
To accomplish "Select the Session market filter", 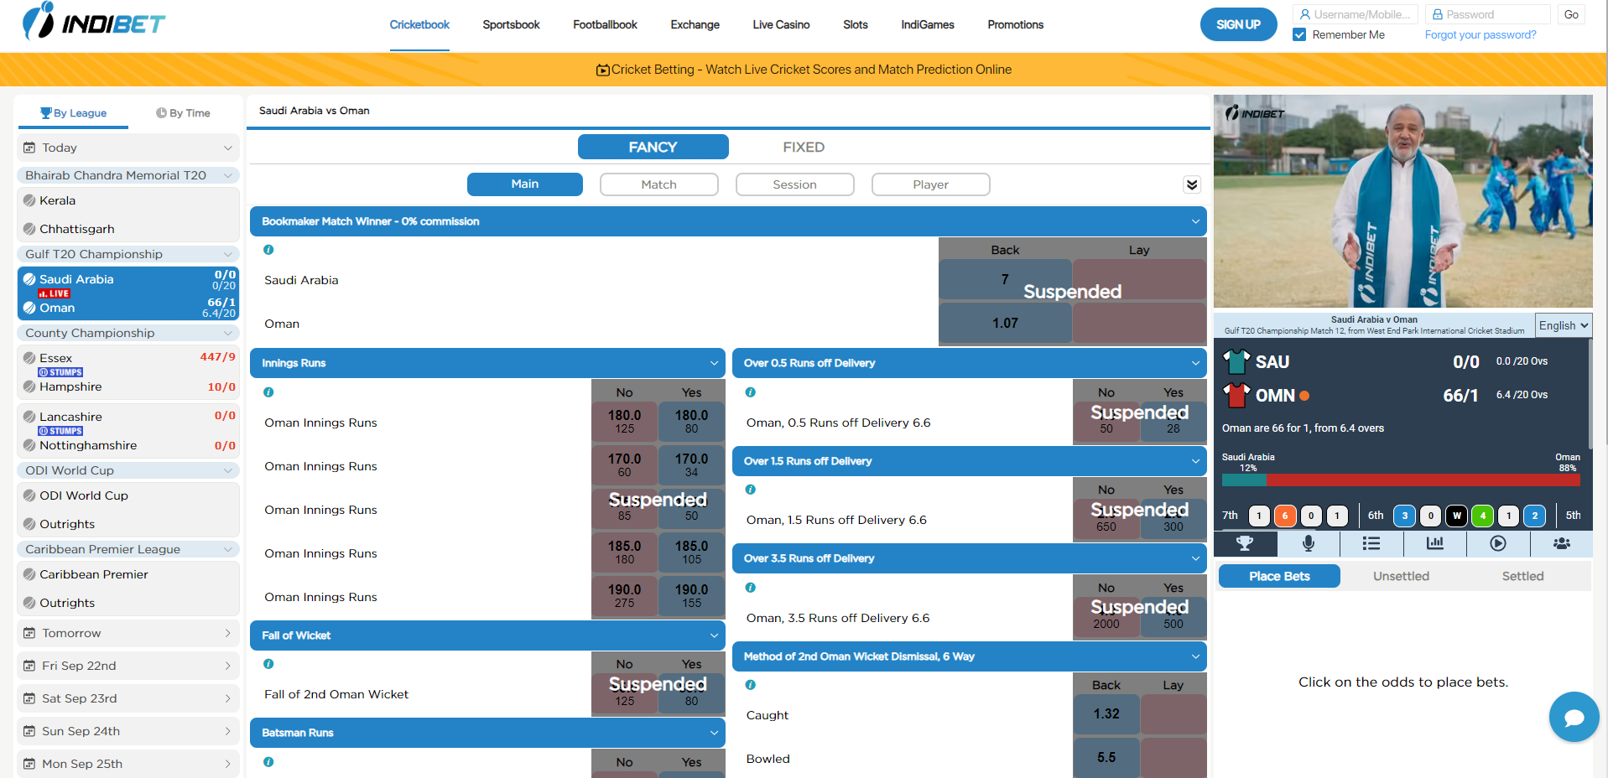I will [x=794, y=184].
